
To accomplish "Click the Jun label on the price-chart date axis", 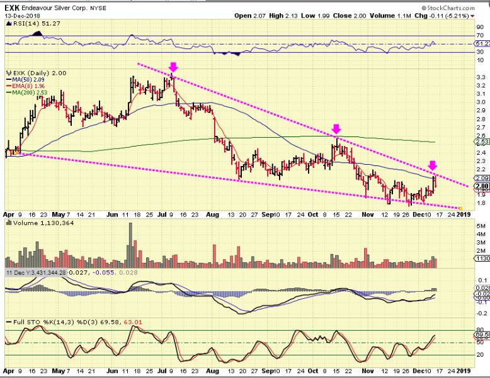I will (112, 214).
